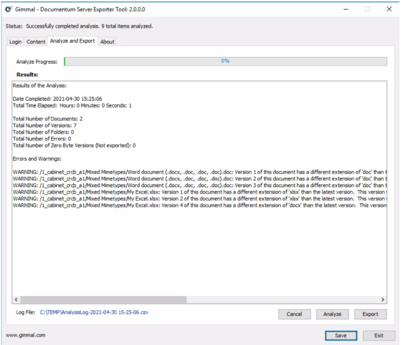Click the Gimmal app icon in title bar

(x=8, y=9)
